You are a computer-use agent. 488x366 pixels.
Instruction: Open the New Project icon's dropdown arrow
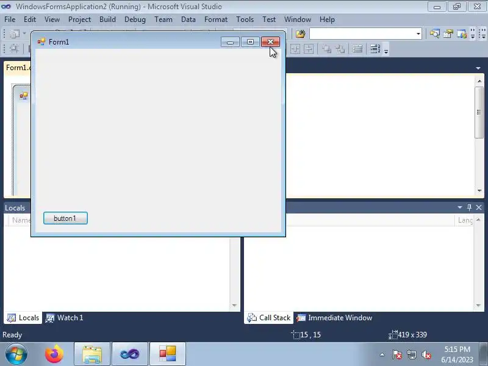(24, 34)
